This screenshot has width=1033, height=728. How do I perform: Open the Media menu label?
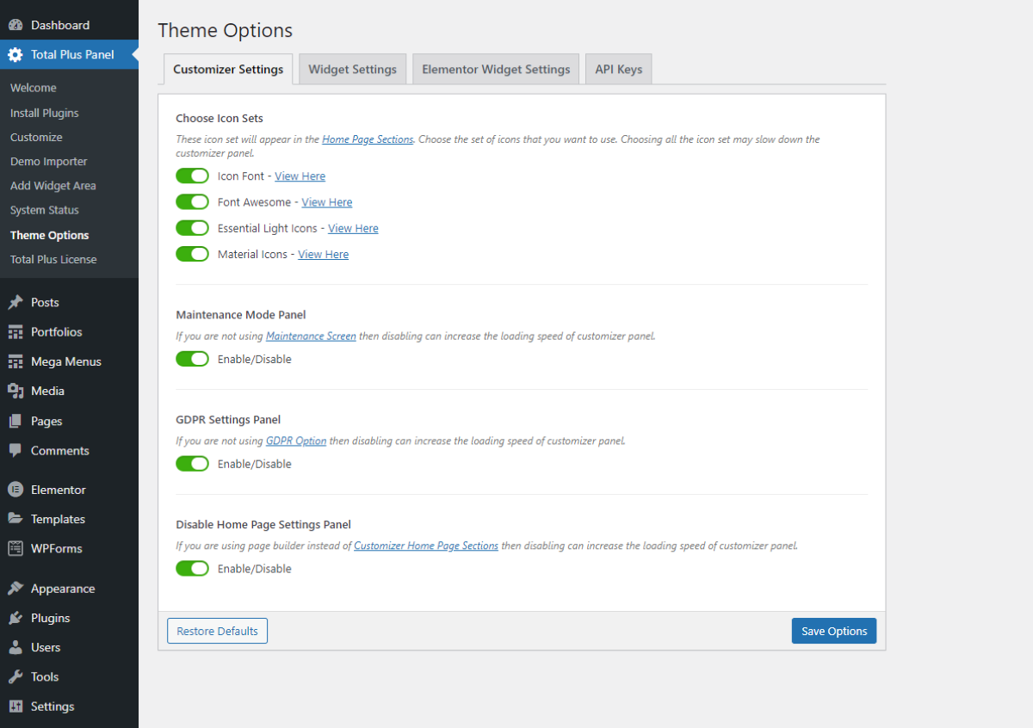(47, 392)
